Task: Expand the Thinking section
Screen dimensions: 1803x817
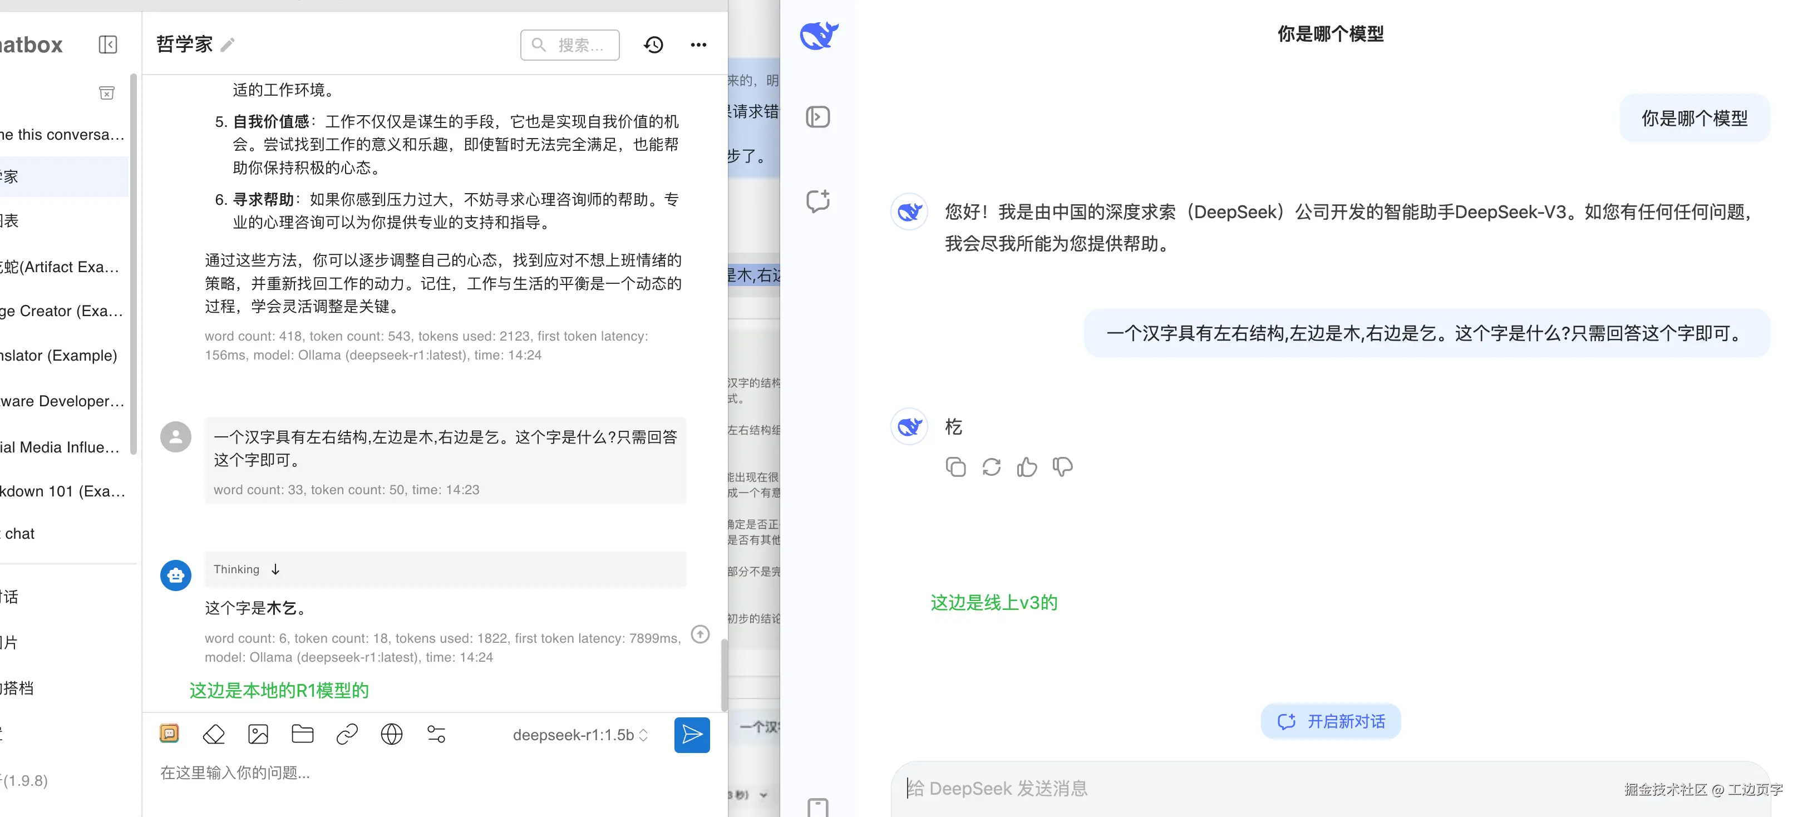Action: point(276,569)
